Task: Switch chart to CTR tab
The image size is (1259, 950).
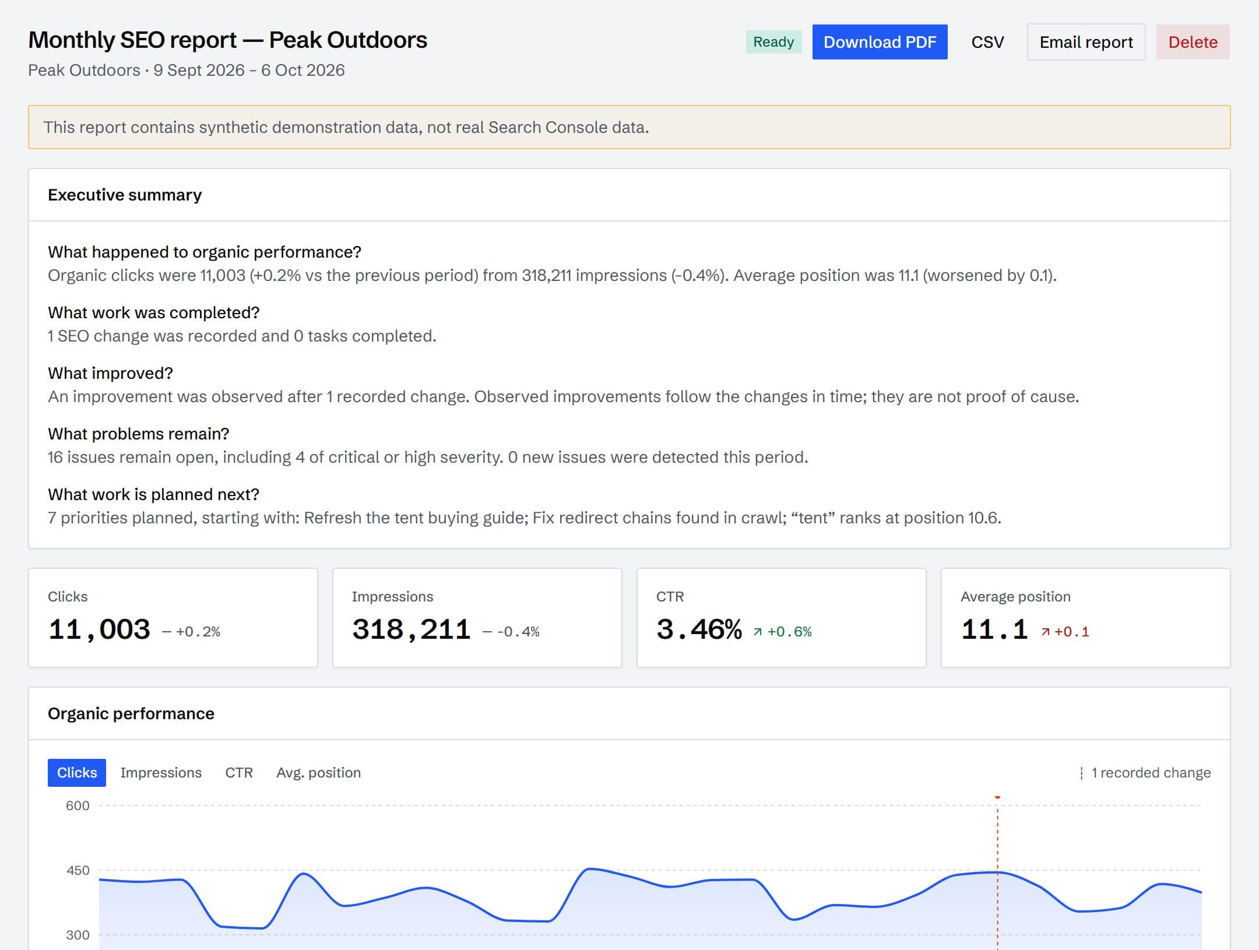Action: pyautogui.click(x=239, y=773)
